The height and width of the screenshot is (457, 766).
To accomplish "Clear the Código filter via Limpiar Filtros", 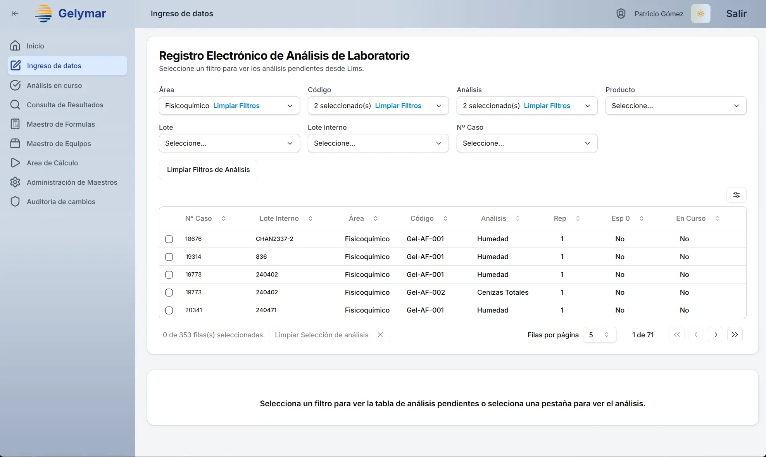I will tap(398, 106).
